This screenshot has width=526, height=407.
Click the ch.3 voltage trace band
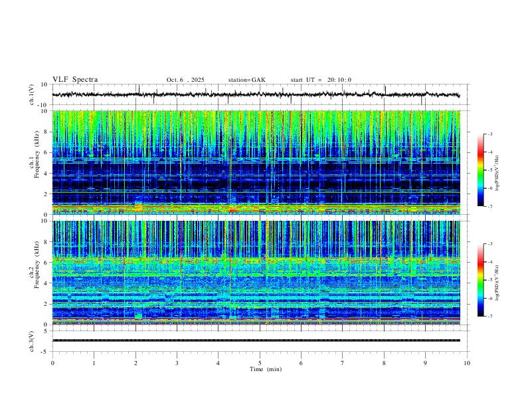click(x=256, y=340)
